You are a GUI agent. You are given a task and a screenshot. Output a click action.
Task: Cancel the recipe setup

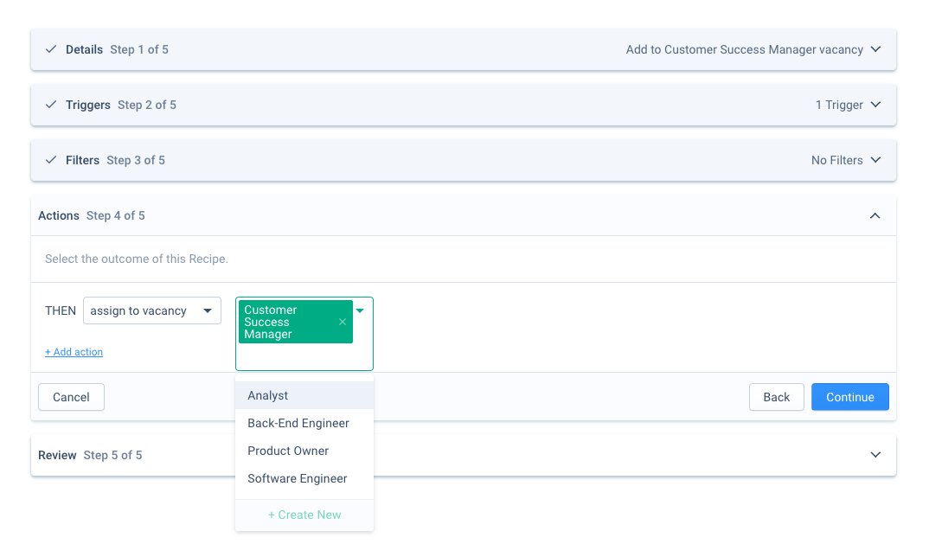(71, 397)
